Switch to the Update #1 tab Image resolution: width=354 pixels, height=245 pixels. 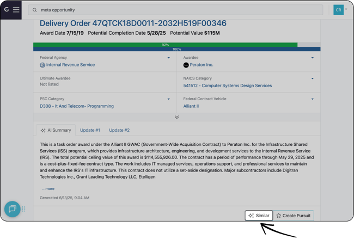[x=90, y=130]
